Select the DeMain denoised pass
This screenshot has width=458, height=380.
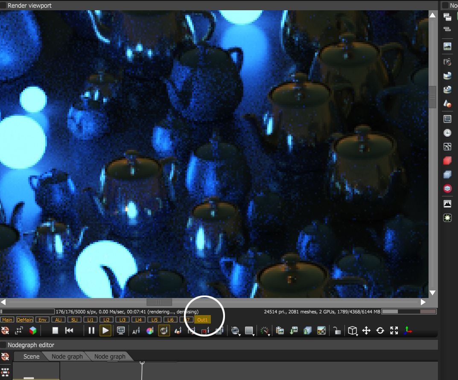(x=24, y=320)
